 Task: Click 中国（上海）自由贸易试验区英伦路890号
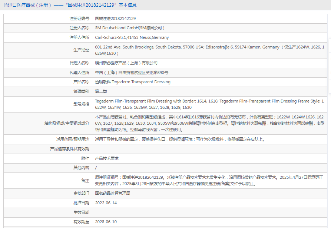[x=132, y=73]
